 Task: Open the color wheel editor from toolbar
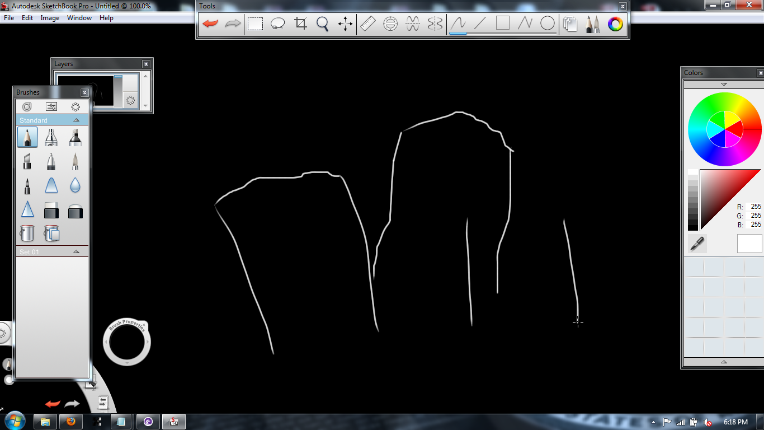tap(615, 24)
